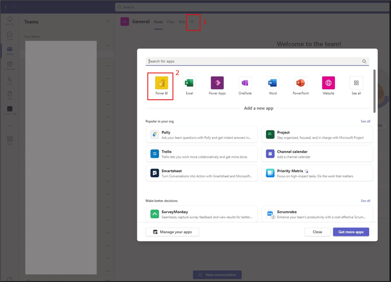
Task: Open the Polly app card
Action: (x=202, y=135)
